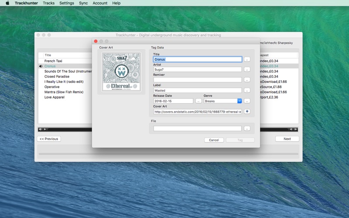
Task: Open the Help menu
Action: (x=116, y=3)
